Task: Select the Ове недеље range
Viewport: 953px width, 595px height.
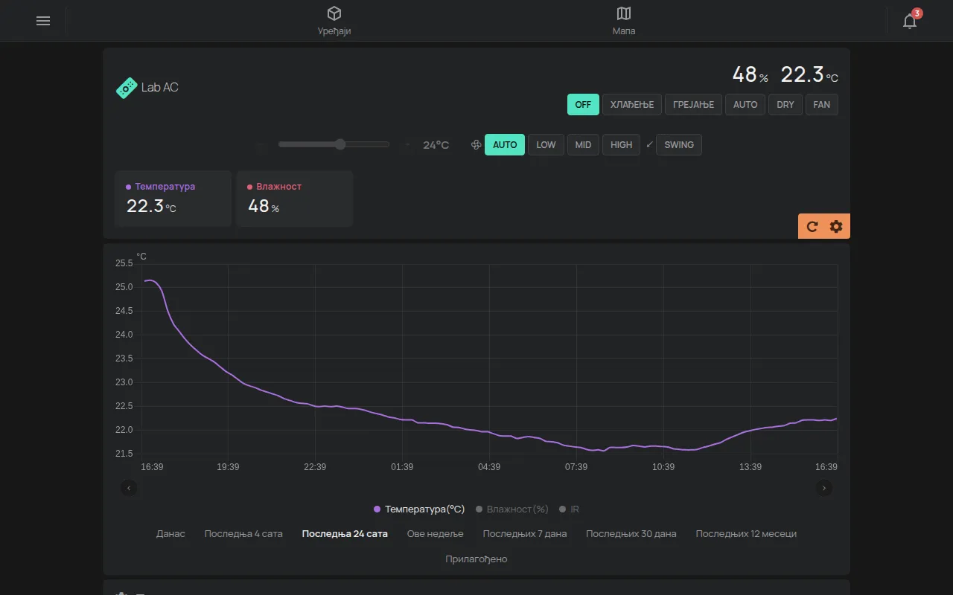Action: click(436, 534)
